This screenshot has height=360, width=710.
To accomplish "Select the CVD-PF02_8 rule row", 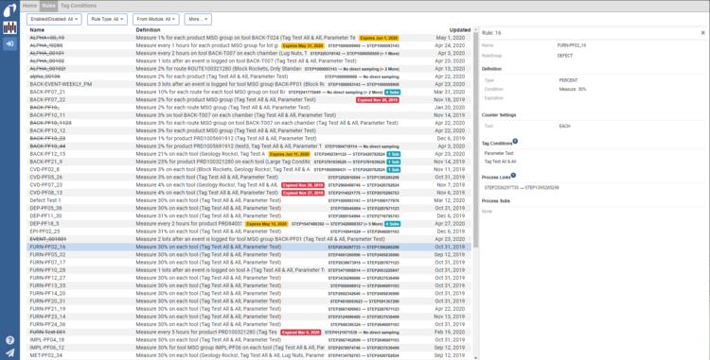I will tap(249, 169).
